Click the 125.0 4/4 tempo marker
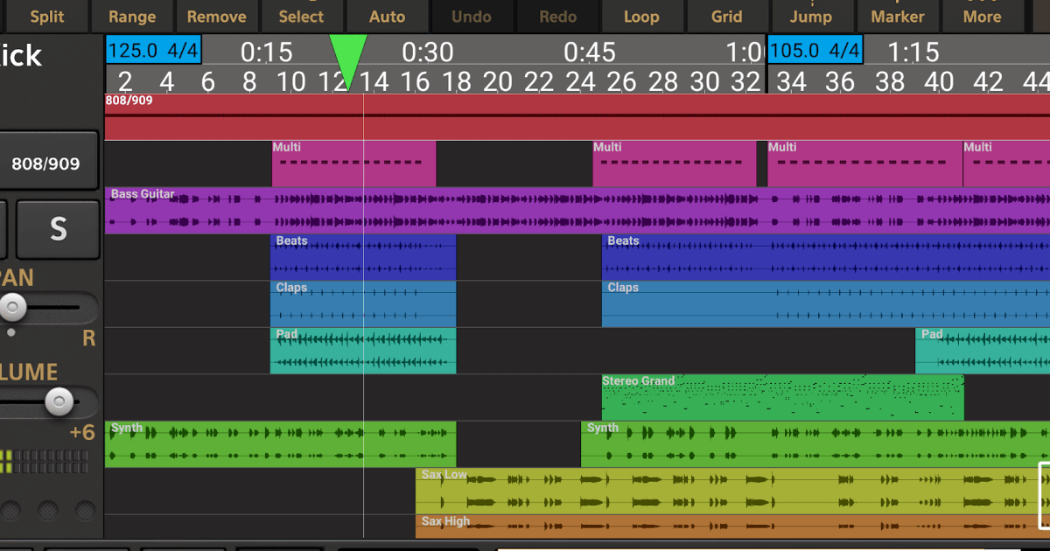The image size is (1050, 551). [151, 50]
